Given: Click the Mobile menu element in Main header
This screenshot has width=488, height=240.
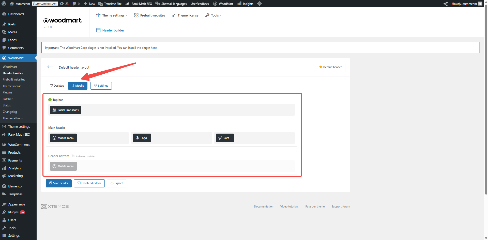Looking at the screenshot, I should tap(63, 138).
